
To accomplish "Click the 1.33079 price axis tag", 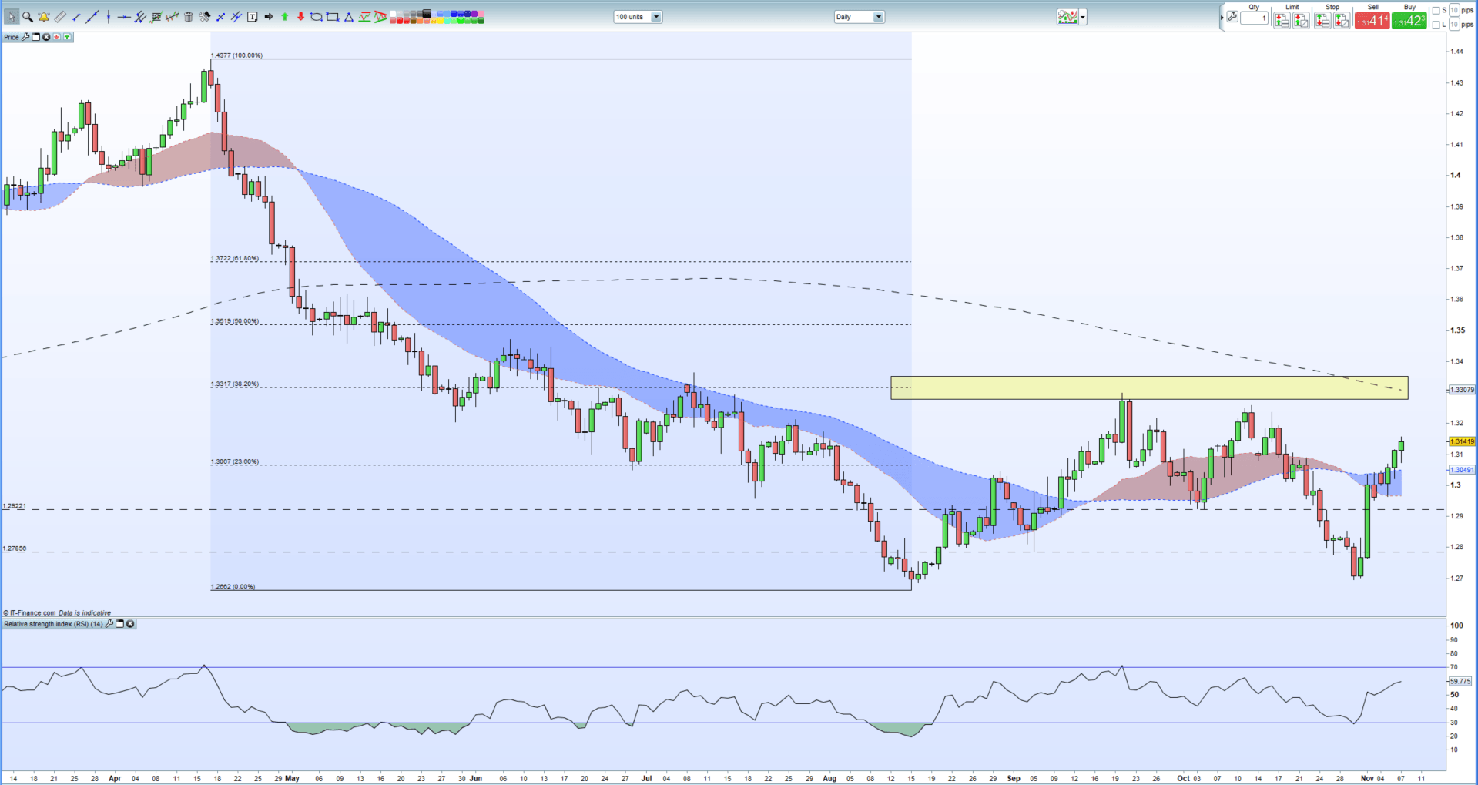I will click(1462, 390).
